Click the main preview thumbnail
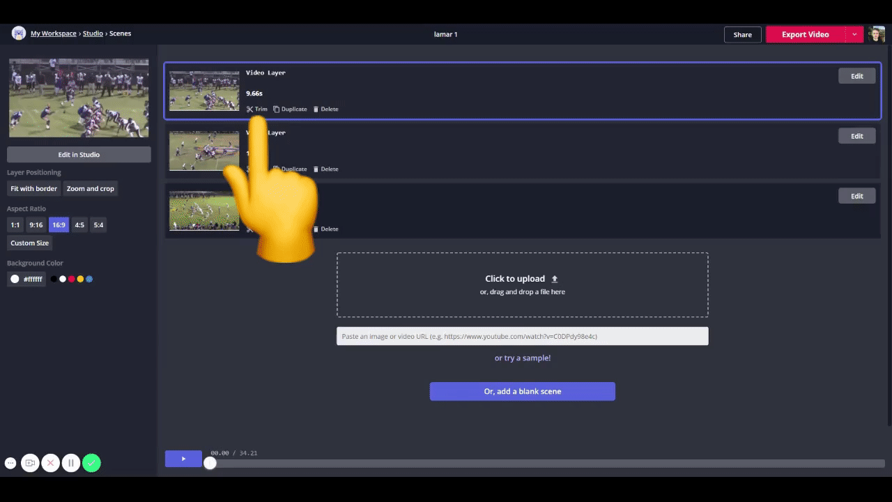 coord(79,98)
